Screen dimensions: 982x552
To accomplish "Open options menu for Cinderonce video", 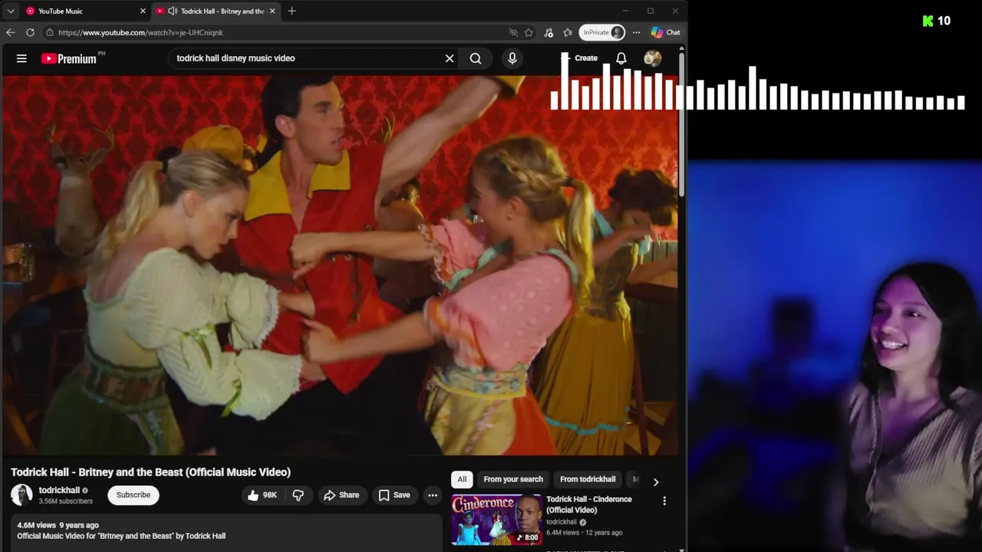I will pos(664,501).
